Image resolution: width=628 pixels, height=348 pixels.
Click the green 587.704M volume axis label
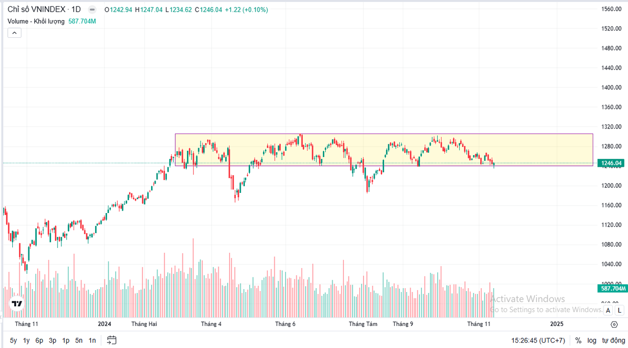611,289
